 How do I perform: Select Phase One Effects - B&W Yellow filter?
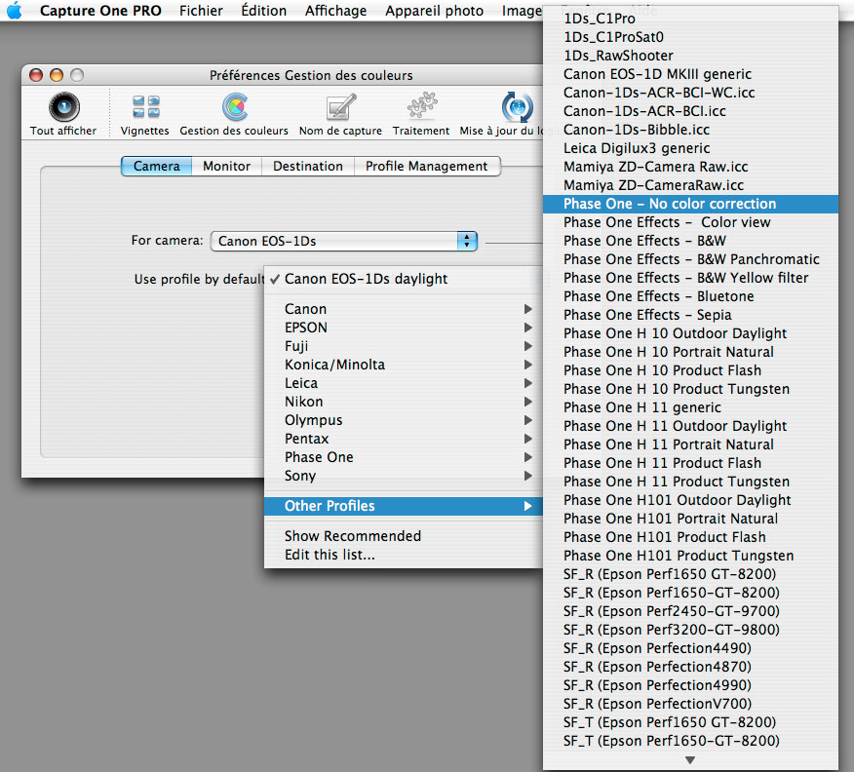[690, 278]
